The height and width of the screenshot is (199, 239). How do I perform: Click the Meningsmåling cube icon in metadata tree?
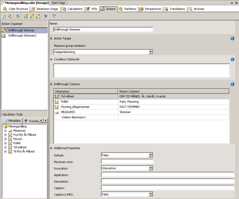(x=5, y=126)
